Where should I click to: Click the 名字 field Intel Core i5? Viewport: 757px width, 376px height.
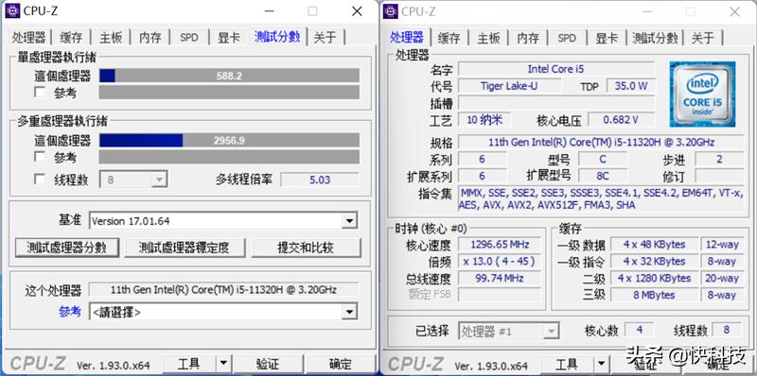coord(556,69)
